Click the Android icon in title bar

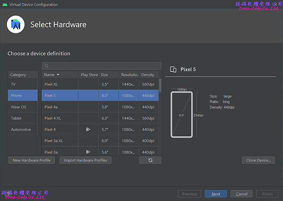tap(4, 4)
